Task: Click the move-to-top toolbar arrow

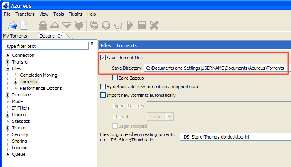Action: click(x=43, y=25)
